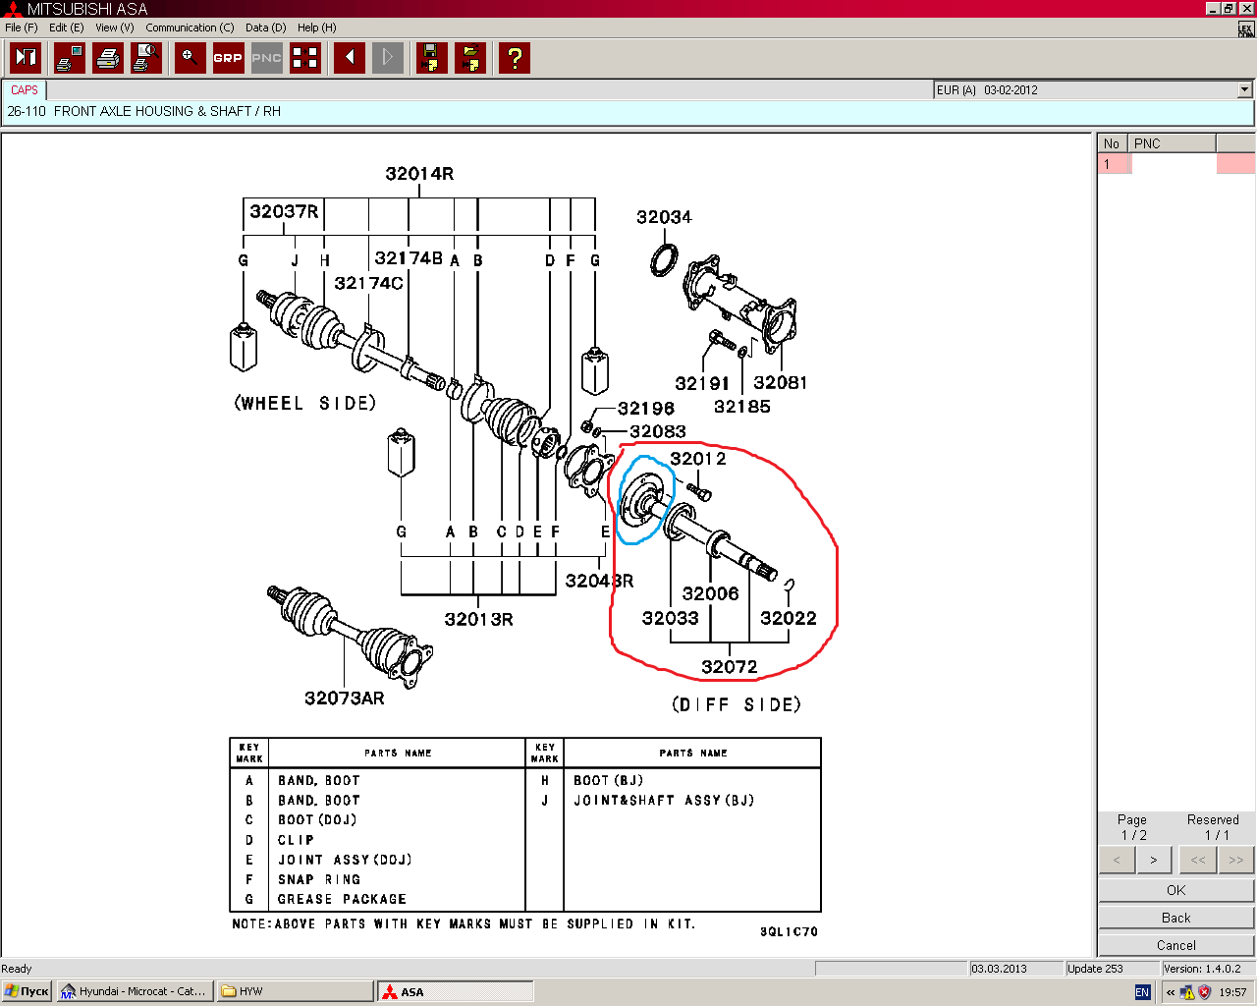Image resolution: width=1257 pixels, height=1006 pixels.
Task: Expand the EUR (A) catalog dropdown
Action: [1244, 89]
